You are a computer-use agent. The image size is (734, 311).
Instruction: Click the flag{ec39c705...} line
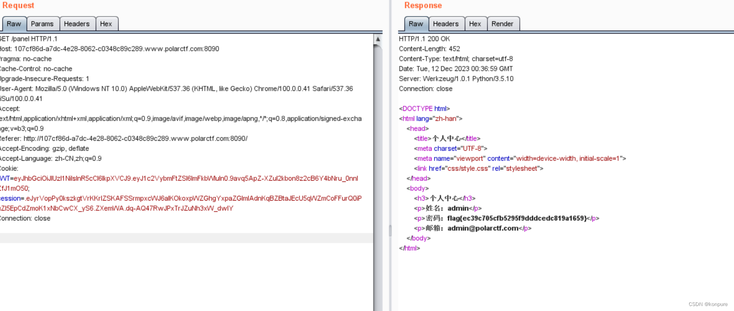[x=507, y=218]
